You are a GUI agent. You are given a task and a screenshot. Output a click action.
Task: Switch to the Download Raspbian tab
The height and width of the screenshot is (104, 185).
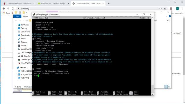coord(19,3)
